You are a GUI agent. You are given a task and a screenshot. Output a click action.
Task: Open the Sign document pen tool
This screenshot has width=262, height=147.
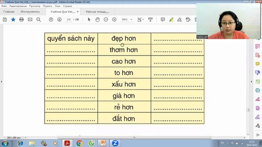click(x=180, y=20)
